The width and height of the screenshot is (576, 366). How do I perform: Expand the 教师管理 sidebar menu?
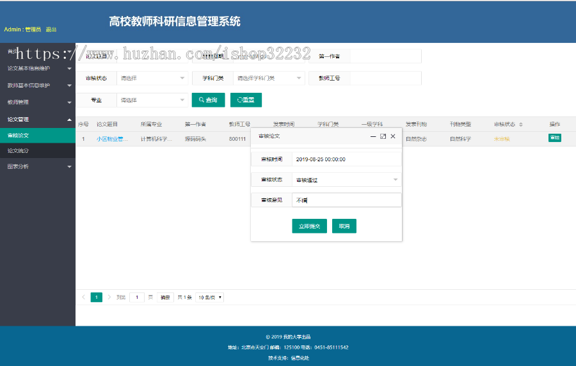[x=38, y=102]
